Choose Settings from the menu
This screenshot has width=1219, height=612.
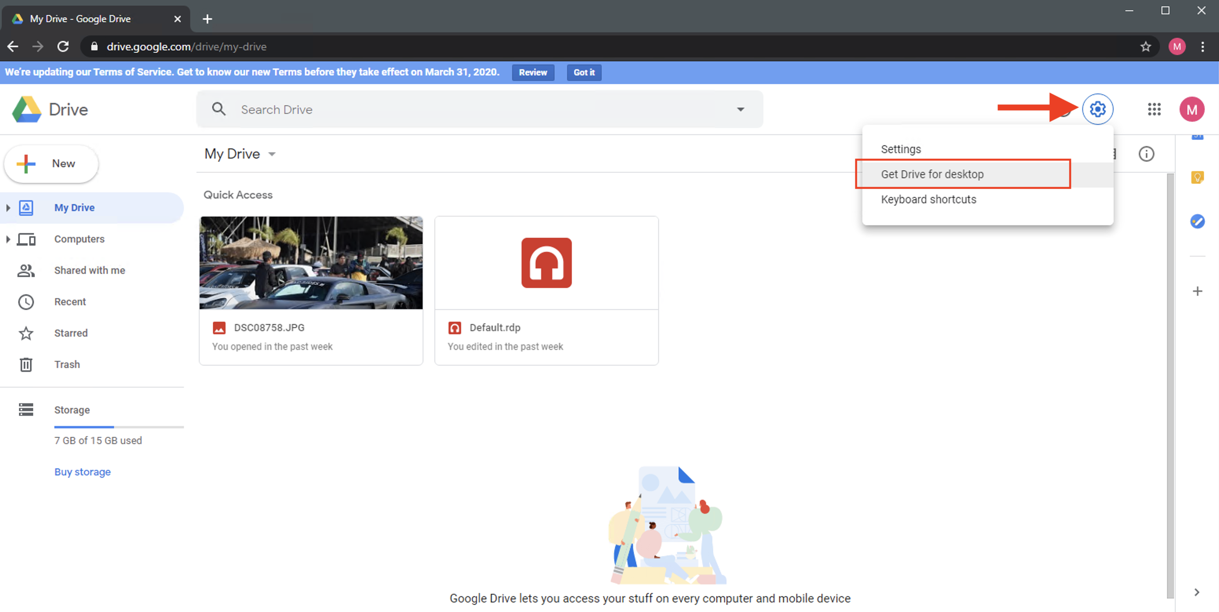[987, 149]
